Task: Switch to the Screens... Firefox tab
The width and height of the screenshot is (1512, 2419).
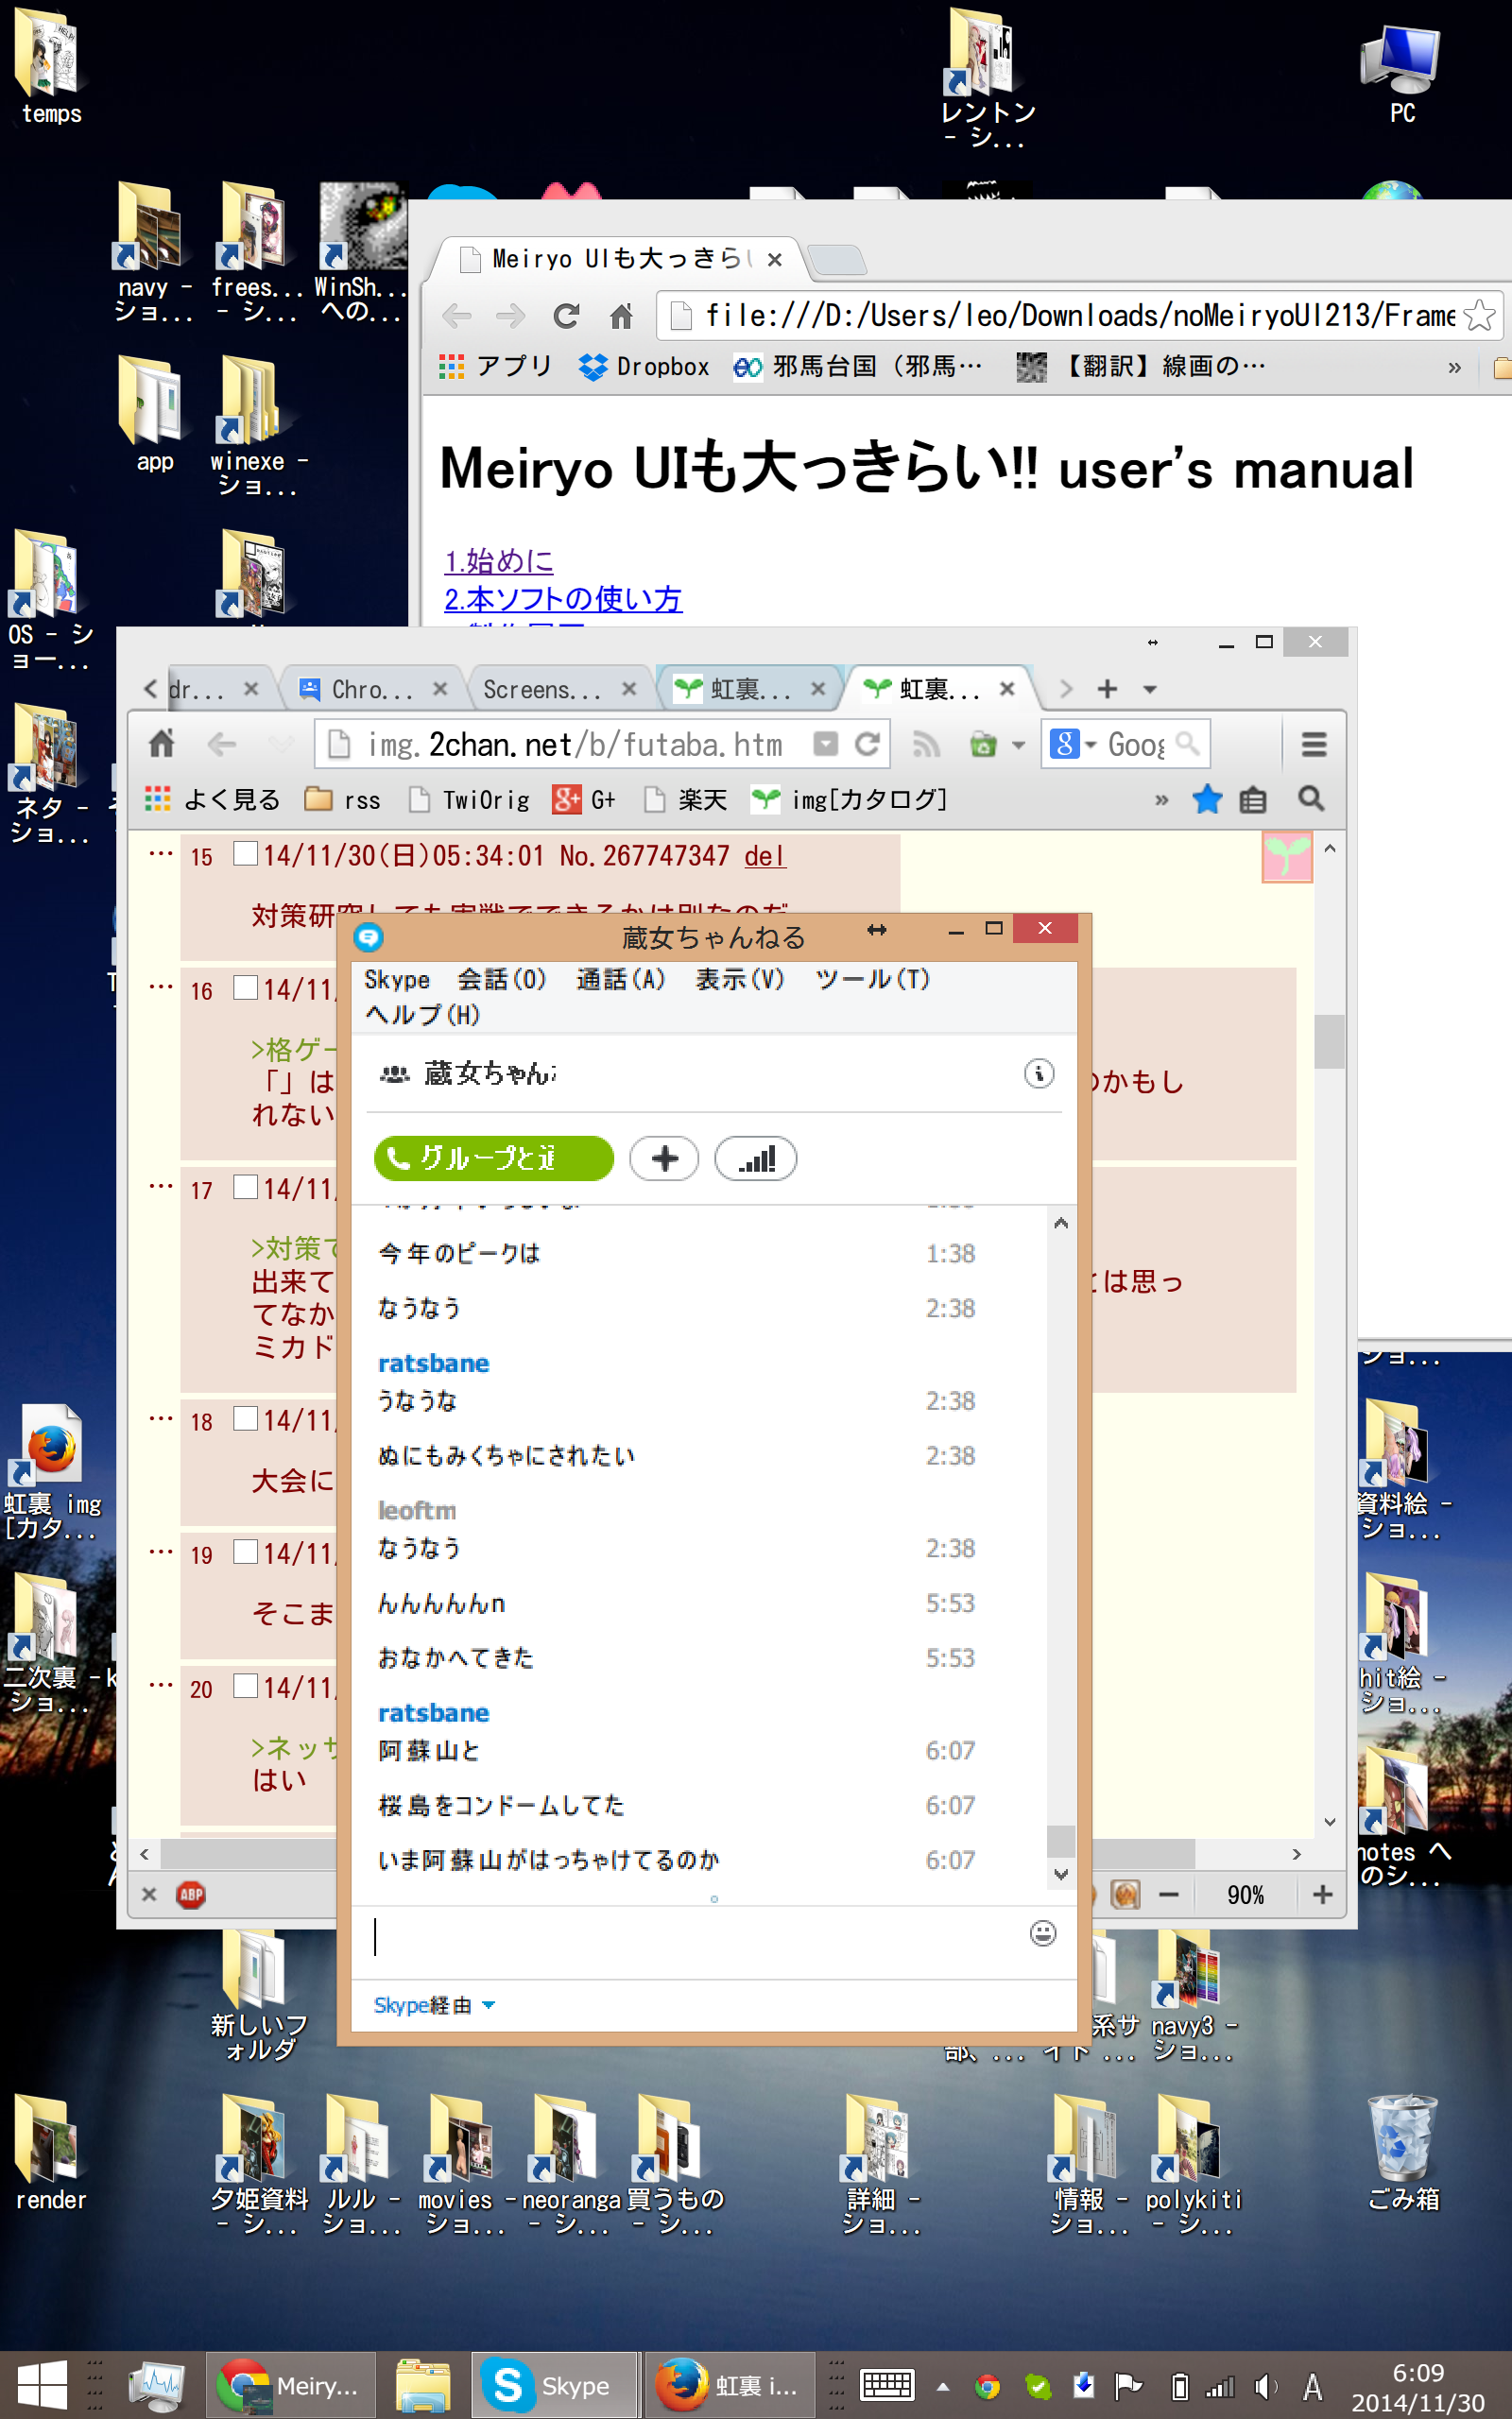Action: pos(545,690)
